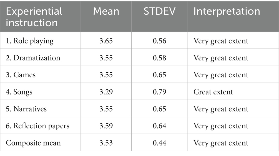Click the mean value 3.65
The image size is (279, 156).
(106, 41)
